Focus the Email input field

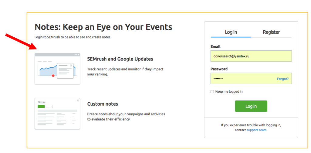click(251, 56)
